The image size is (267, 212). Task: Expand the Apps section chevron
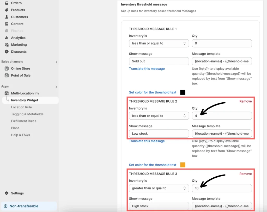click(56, 87)
